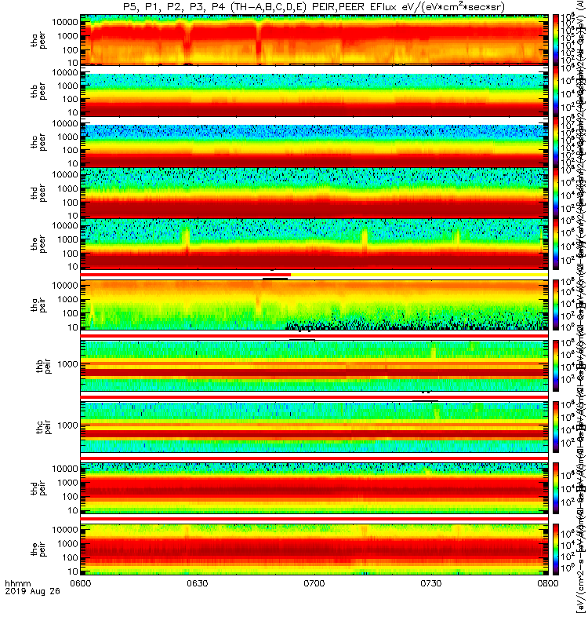Click the tha peer spectrogram panel

pyautogui.click(x=314, y=40)
